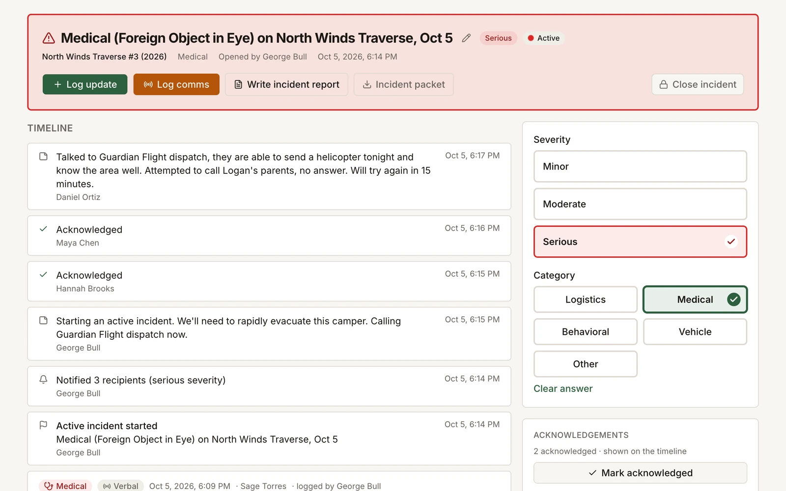Click author name 'Daniel Ortiz'
Screen dimensions: 786x491
[x=78, y=197]
